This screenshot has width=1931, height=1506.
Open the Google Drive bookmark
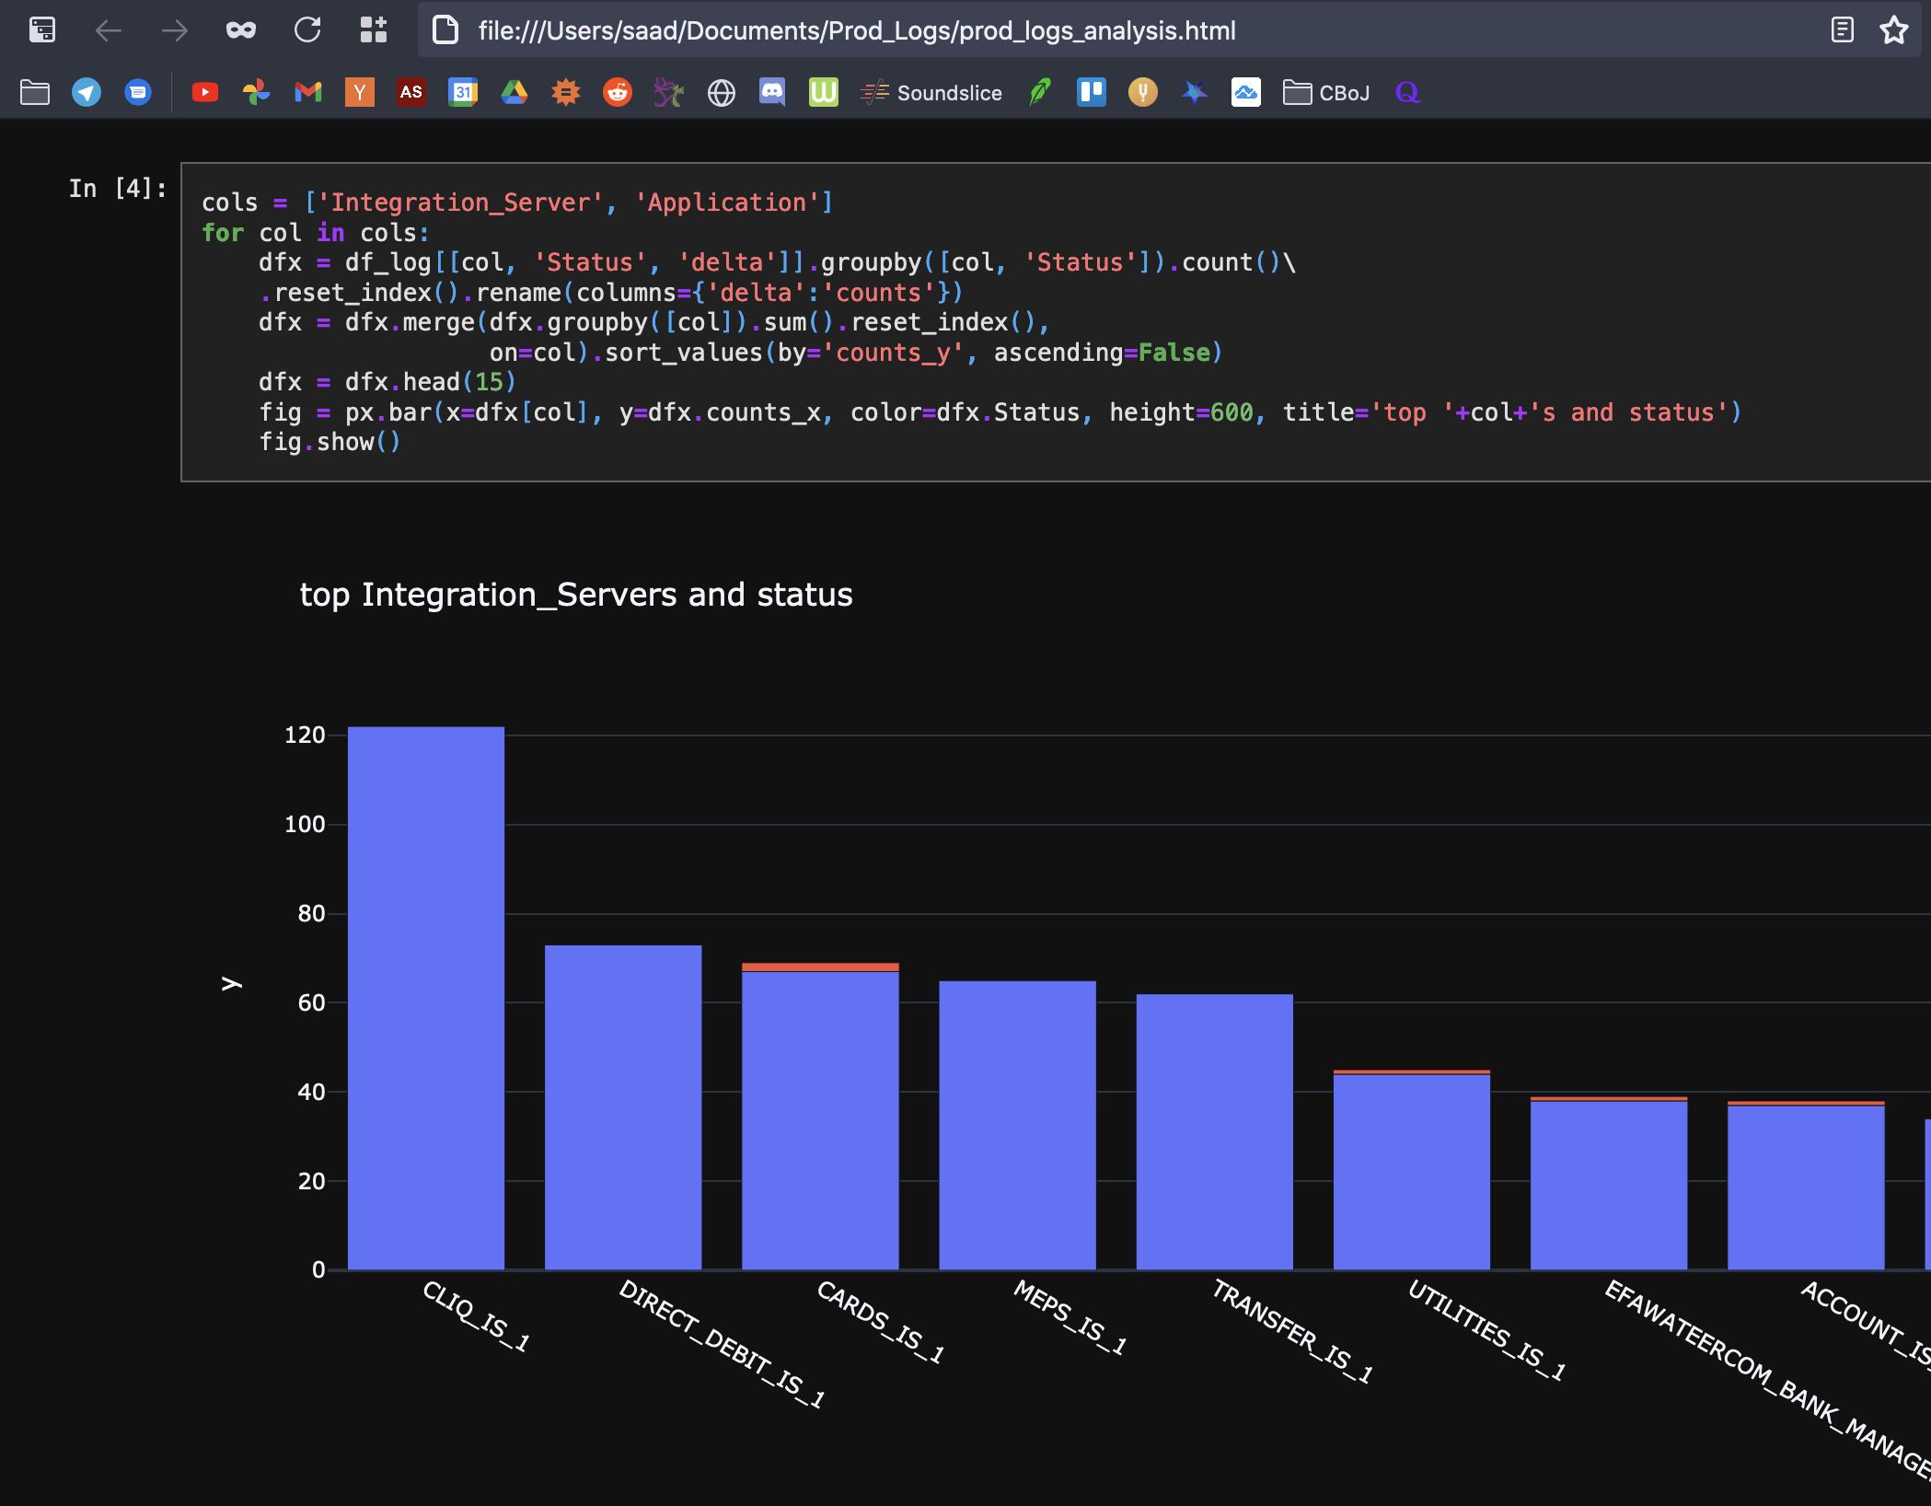pyautogui.click(x=514, y=92)
